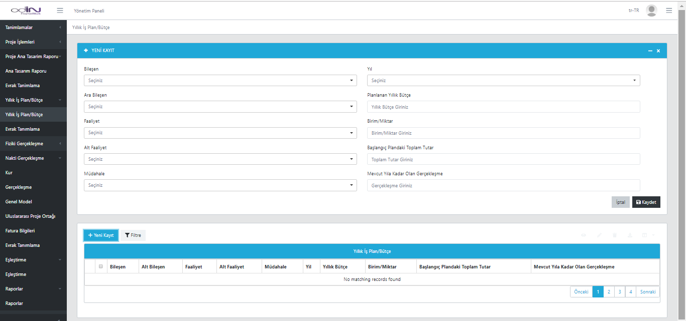
Task: Open the user avatar profile menu
Action: pyautogui.click(x=651, y=11)
